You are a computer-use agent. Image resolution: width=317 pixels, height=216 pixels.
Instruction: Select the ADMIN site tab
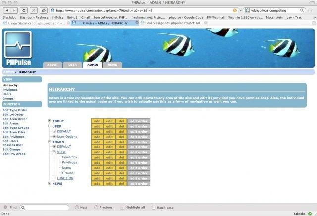(93, 65)
